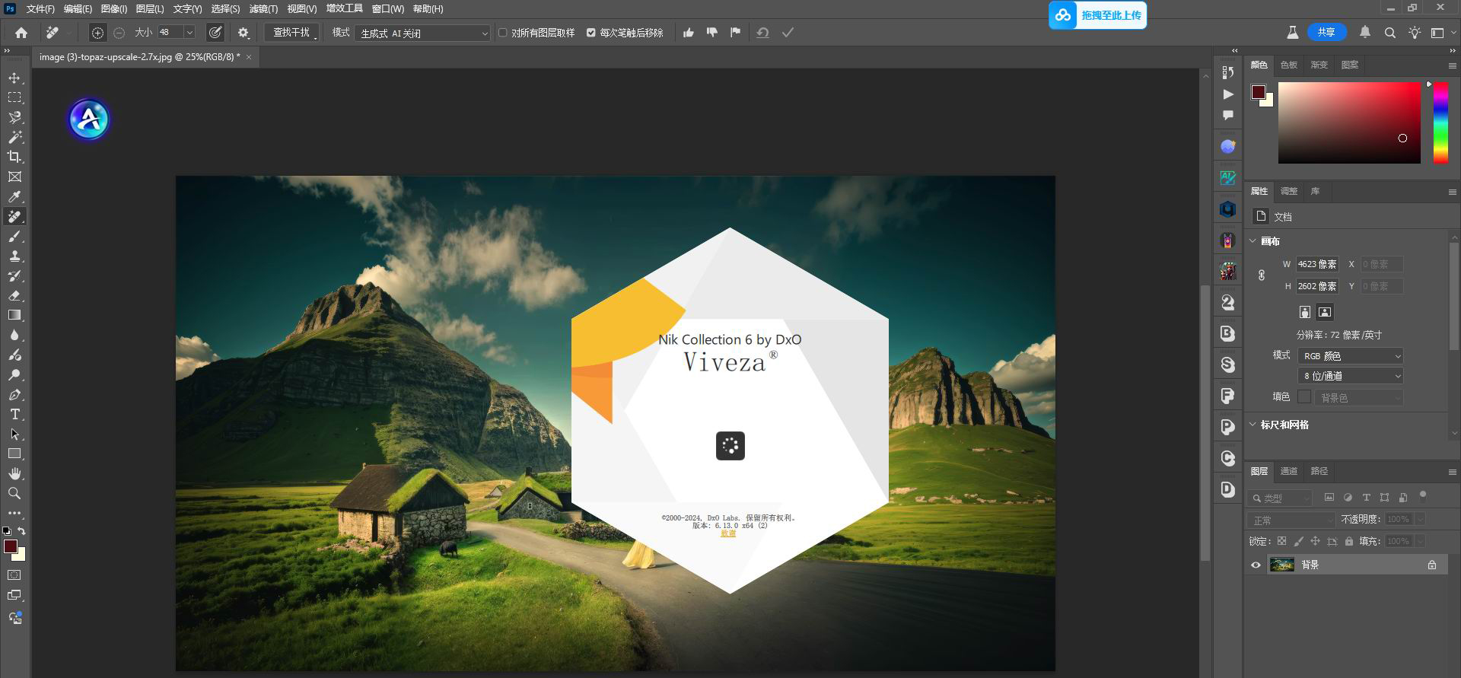Screen dimensions: 1461x678
Task: Select the Rectangle shape tool
Action: [x=14, y=454]
